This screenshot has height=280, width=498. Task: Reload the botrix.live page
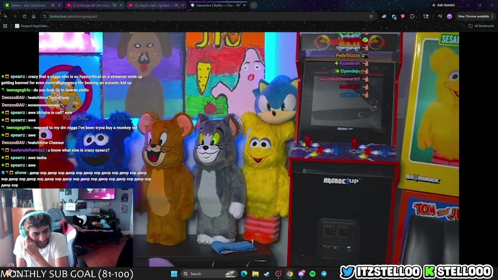(24, 16)
